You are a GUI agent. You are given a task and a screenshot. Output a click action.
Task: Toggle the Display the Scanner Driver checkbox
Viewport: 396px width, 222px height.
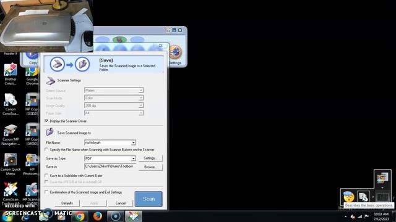click(46, 121)
